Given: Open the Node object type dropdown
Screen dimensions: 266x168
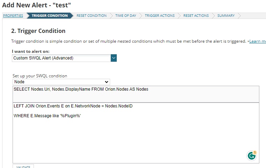Looking at the screenshot, I should tap(61, 82).
